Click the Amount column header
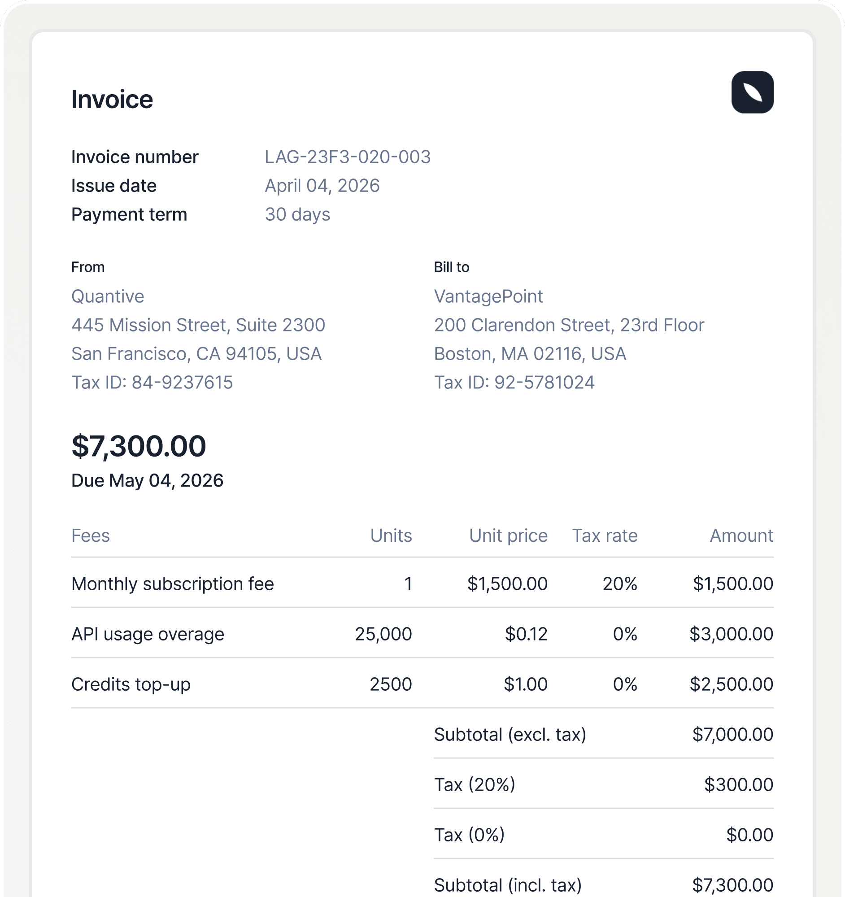 point(741,535)
